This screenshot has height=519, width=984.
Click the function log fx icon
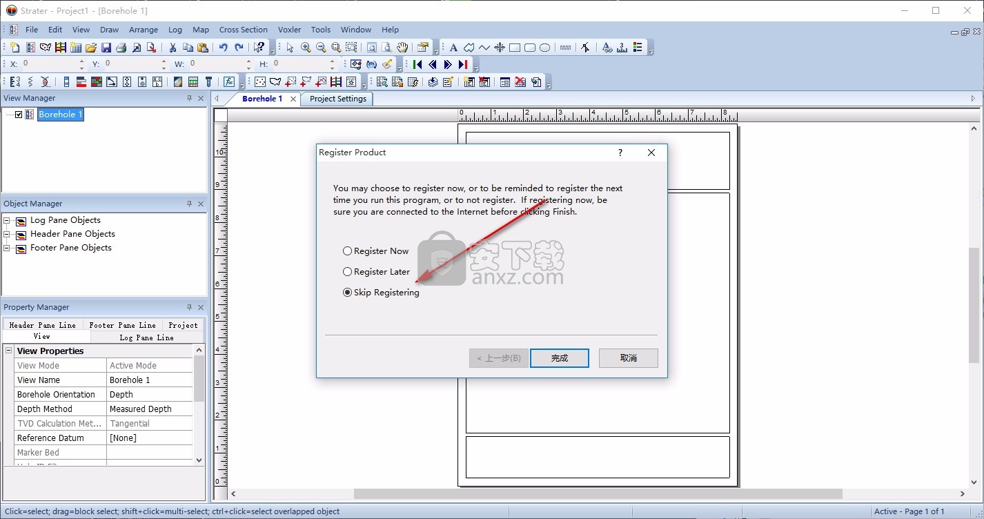coord(229,81)
